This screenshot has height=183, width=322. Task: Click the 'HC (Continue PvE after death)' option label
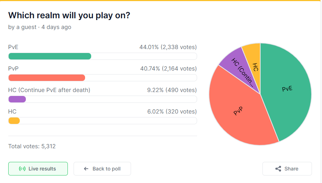[x=49, y=90]
